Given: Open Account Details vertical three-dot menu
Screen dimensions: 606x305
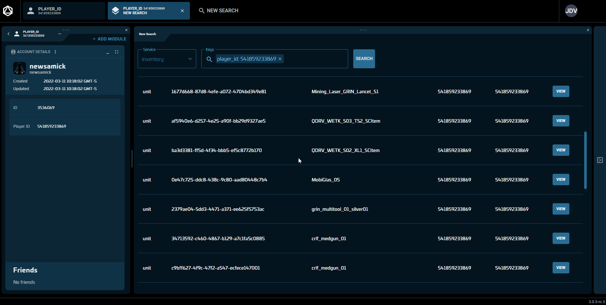Looking at the screenshot, I should click(x=55, y=52).
